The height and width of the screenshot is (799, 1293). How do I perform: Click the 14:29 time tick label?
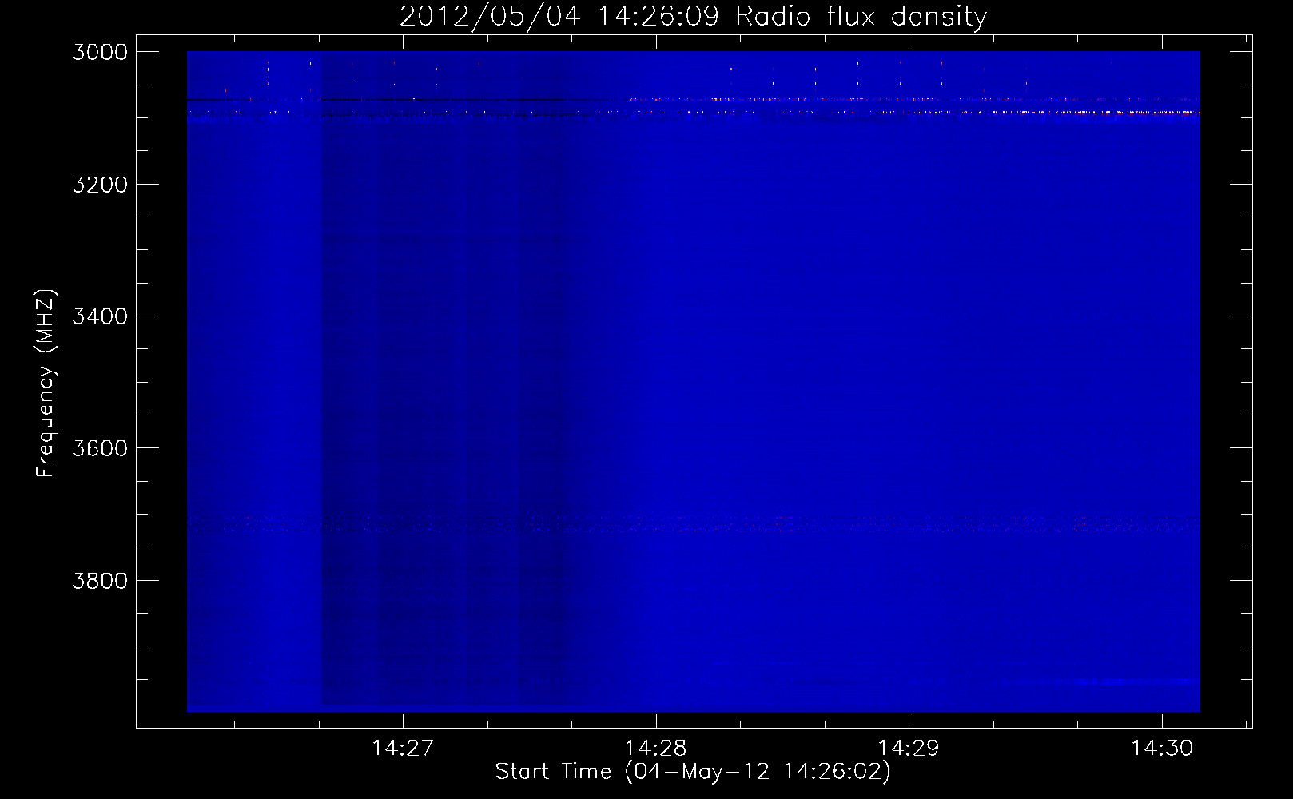(x=909, y=748)
